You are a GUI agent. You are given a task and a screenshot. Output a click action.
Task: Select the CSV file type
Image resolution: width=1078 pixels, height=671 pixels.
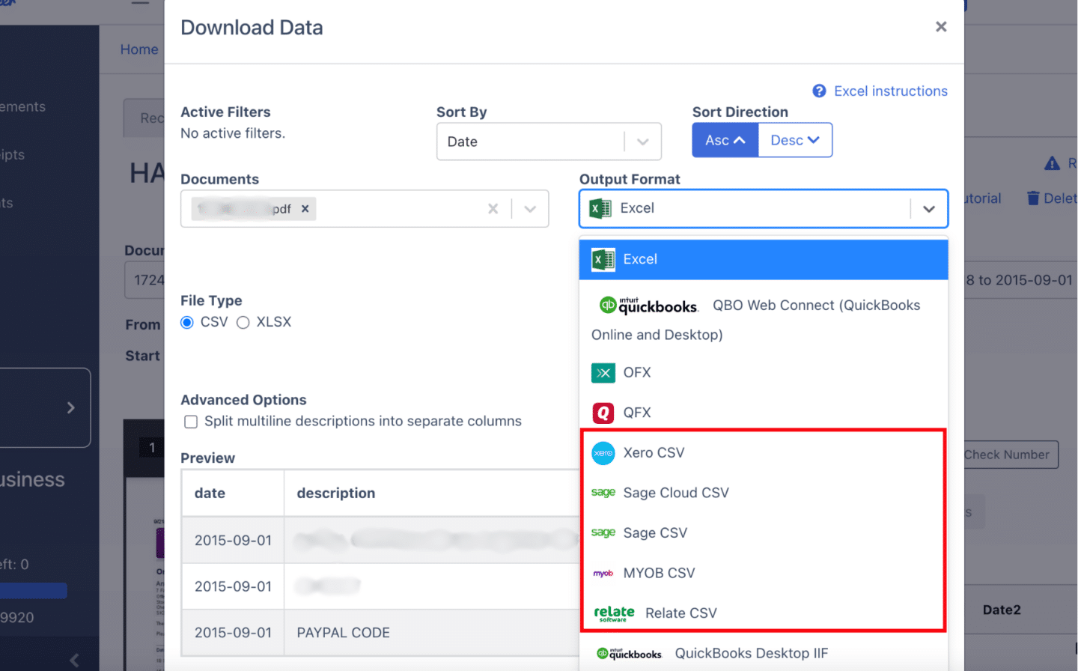click(x=187, y=322)
